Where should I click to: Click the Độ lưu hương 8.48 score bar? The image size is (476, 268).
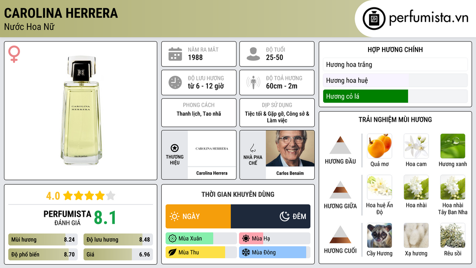118,240
